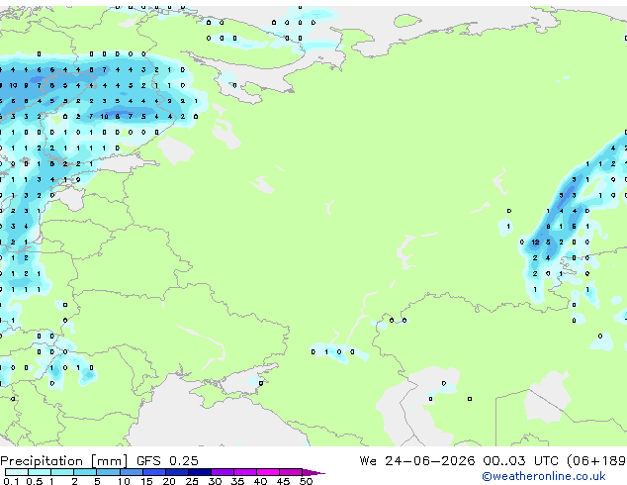Click the '25' legend scale label

click(192, 481)
